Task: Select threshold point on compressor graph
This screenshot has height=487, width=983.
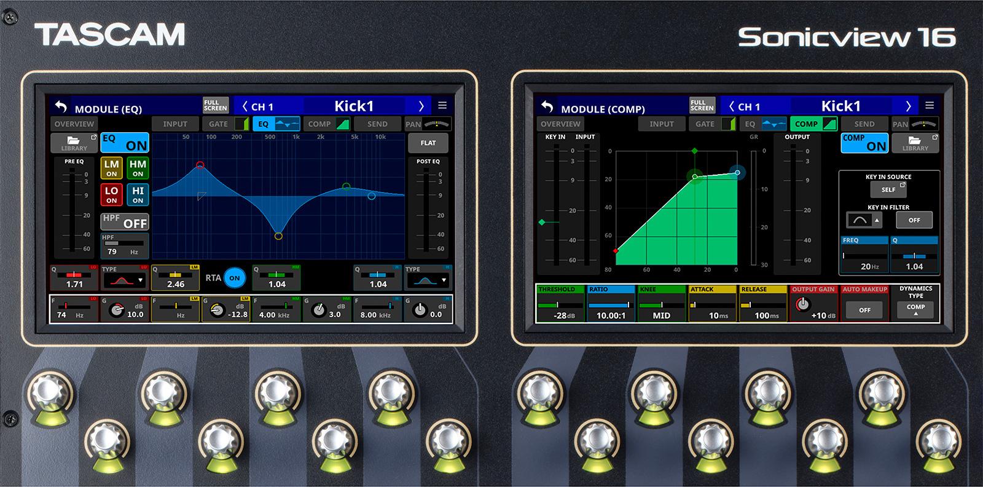Action: click(694, 177)
